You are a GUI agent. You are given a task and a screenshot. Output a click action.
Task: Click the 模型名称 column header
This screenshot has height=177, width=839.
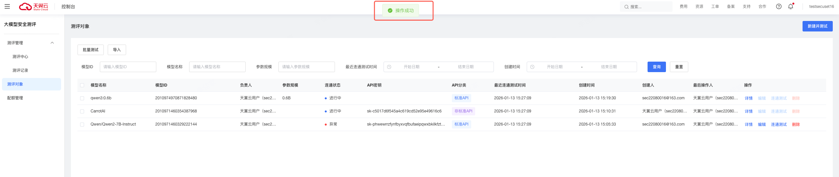[99, 85]
